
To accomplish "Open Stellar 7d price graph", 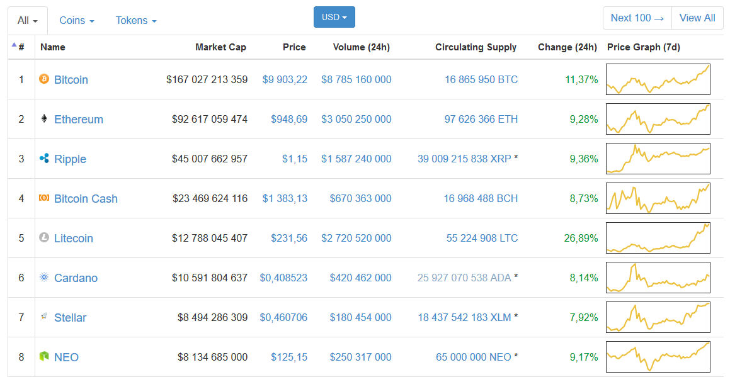I will point(658,317).
